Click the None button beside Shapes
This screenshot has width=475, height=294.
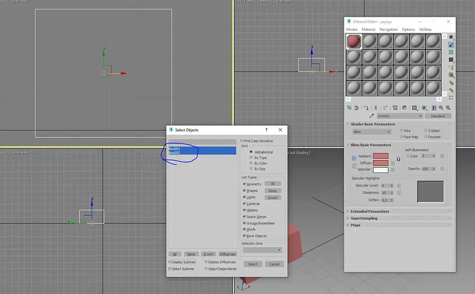[x=273, y=191]
